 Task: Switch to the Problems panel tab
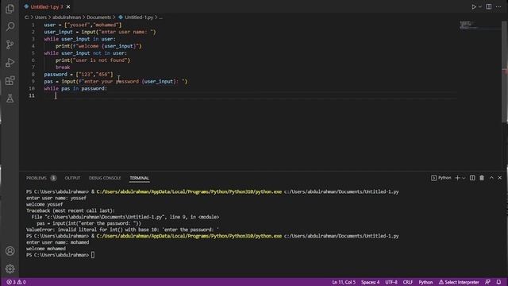click(x=37, y=178)
